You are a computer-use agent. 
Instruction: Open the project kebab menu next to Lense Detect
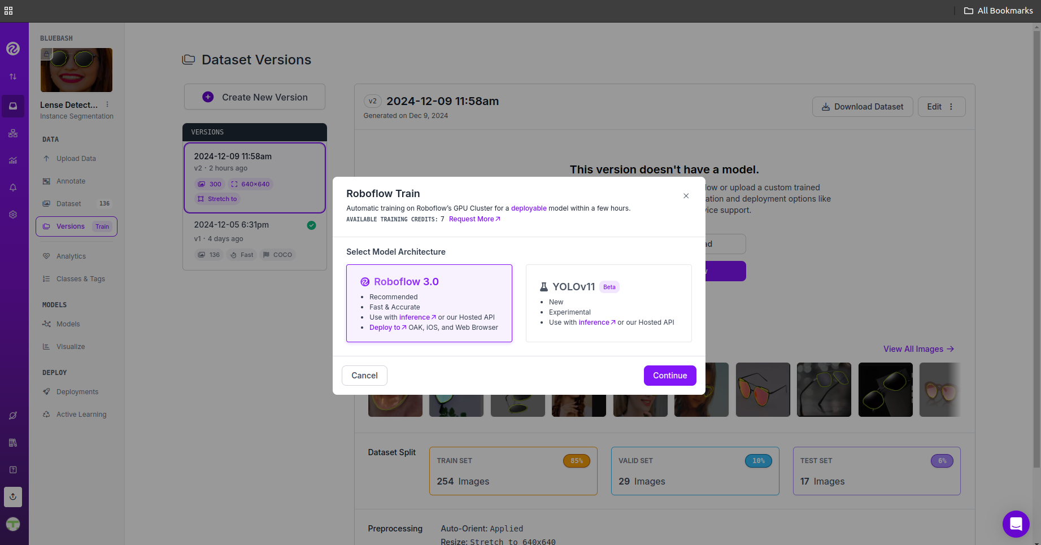(x=107, y=104)
